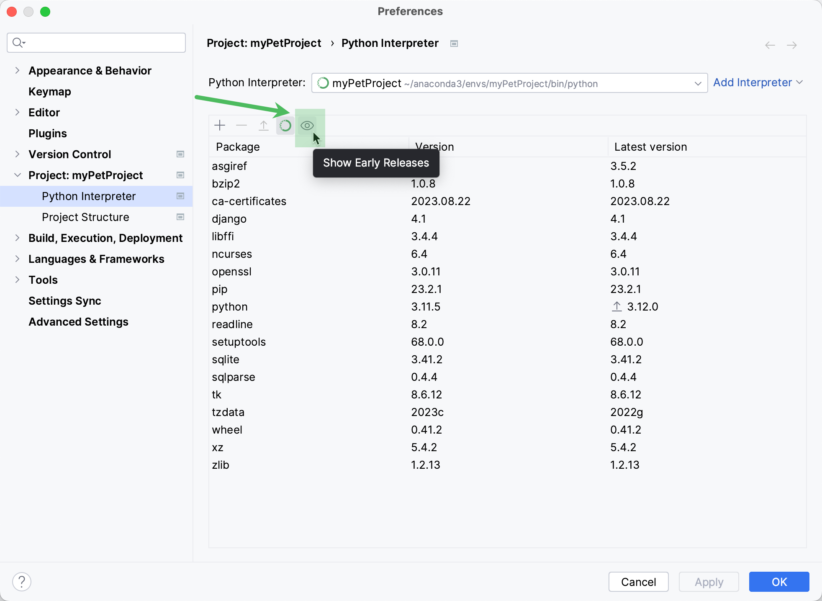Click the Apply button
Viewport: 822px width, 601px height.
click(x=709, y=582)
